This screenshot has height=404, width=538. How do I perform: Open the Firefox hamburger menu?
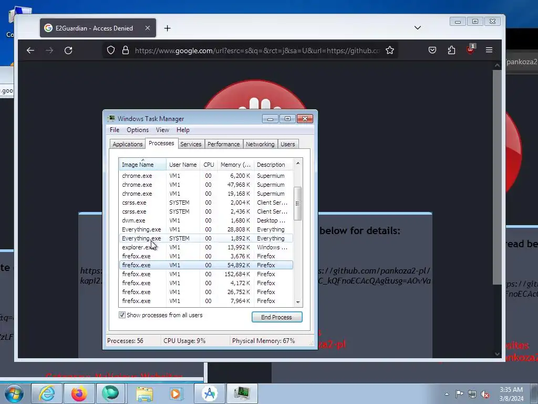point(489,50)
